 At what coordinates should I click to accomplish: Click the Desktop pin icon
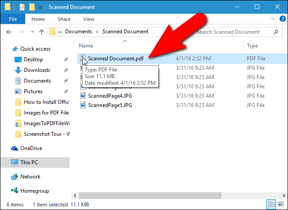66,59
